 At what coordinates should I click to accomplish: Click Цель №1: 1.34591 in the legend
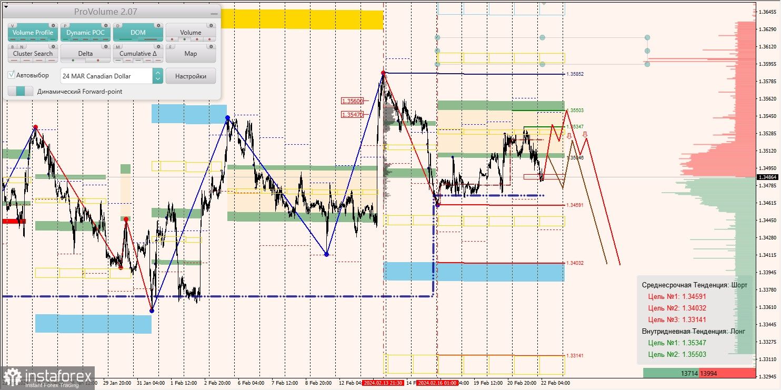pos(678,296)
